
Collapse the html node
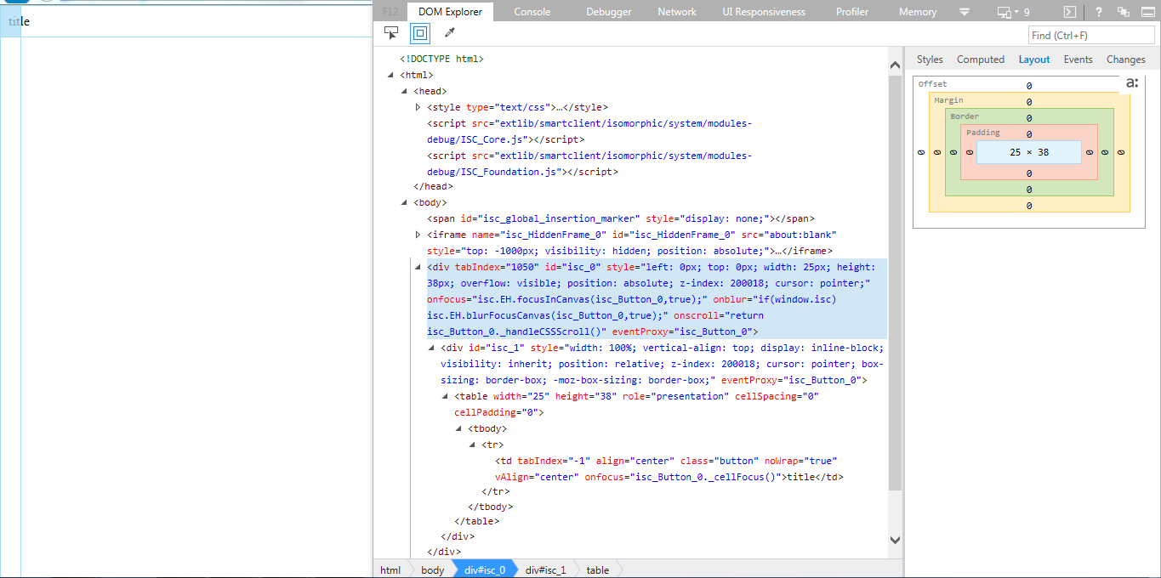click(x=391, y=76)
